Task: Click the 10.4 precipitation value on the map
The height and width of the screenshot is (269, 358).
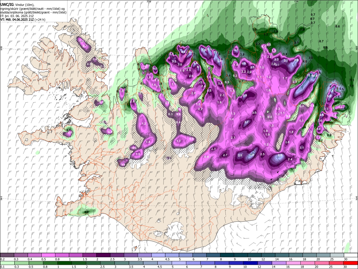Action: click(x=310, y=75)
